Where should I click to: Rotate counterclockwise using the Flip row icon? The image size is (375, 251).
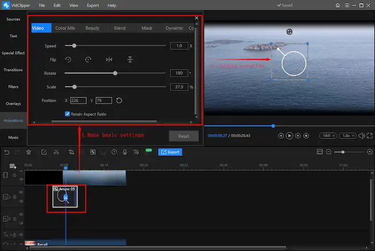coord(69,59)
